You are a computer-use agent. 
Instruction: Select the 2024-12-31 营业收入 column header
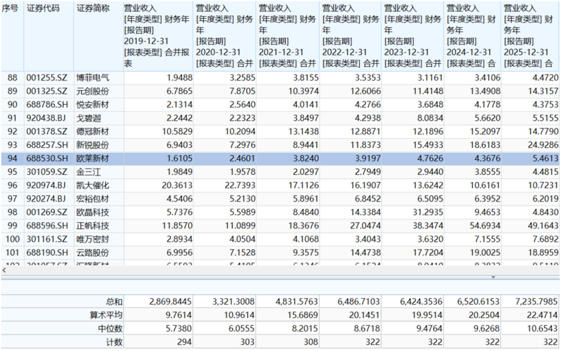pos(473,35)
